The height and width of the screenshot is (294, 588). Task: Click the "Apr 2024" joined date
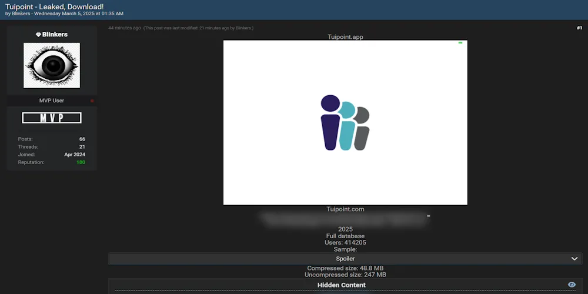pos(75,155)
